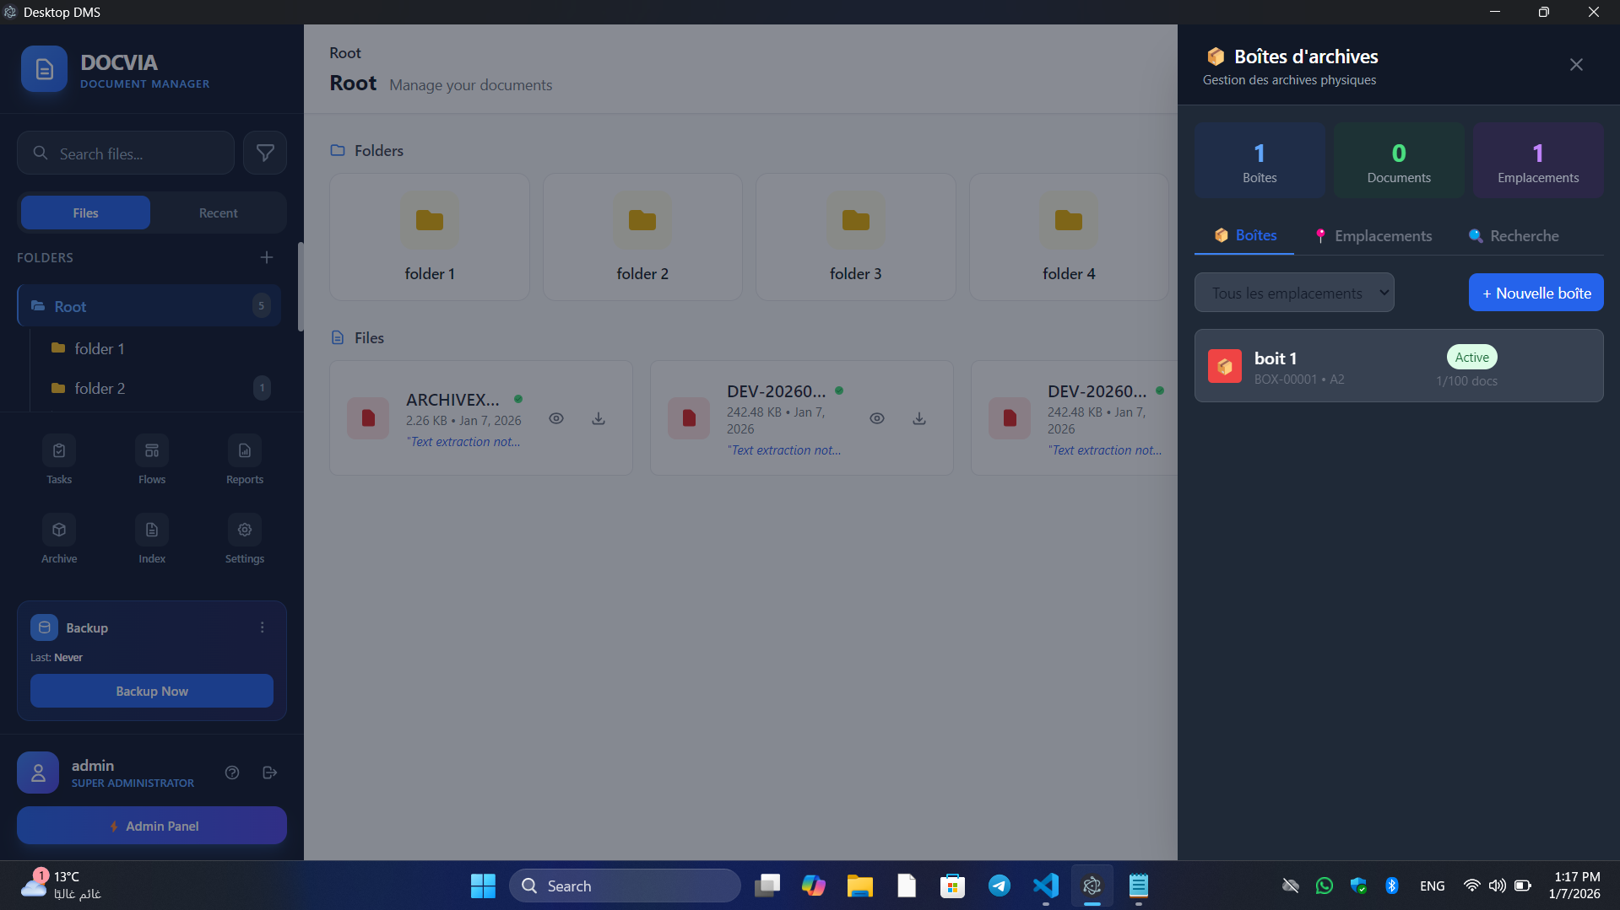Click the filter funnel icon beside search
Viewport: 1620px width, 910px height.
pos(265,153)
